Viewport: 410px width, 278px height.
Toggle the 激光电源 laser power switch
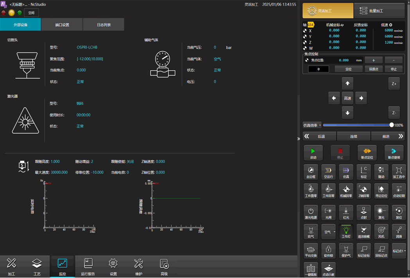311,213
